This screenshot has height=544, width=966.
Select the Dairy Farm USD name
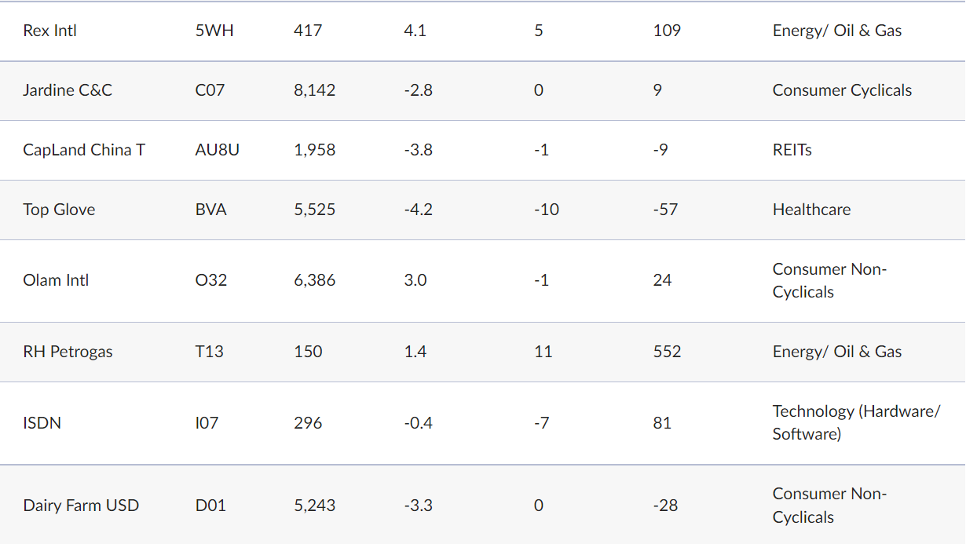click(81, 506)
